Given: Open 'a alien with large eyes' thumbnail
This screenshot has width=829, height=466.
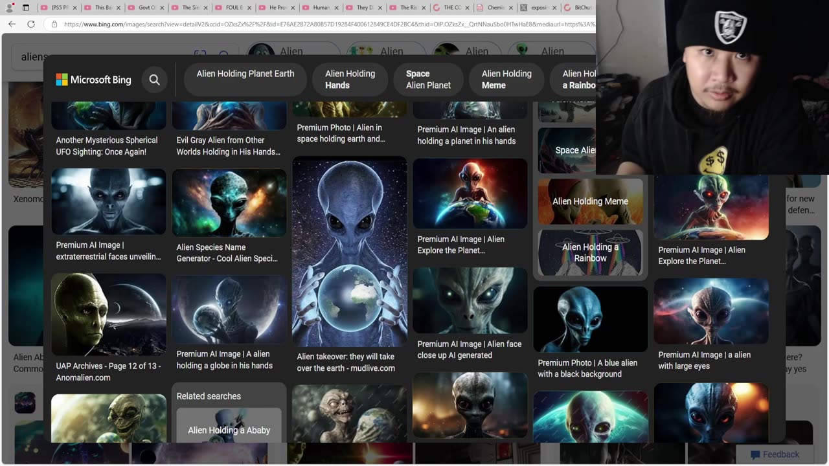Looking at the screenshot, I should coord(711,311).
